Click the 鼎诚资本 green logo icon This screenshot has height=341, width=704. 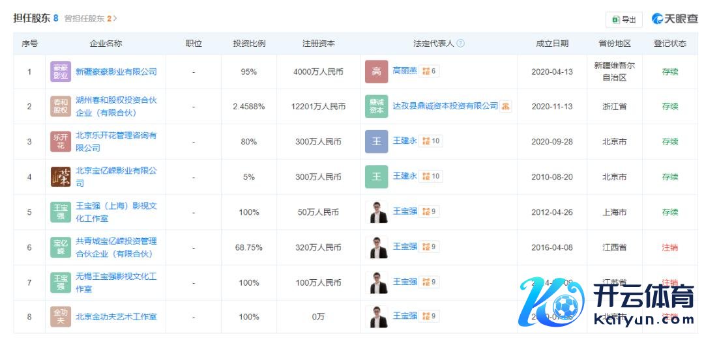click(376, 107)
